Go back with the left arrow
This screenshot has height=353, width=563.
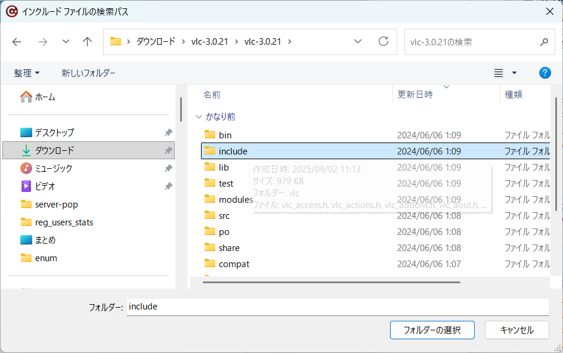click(17, 42)
